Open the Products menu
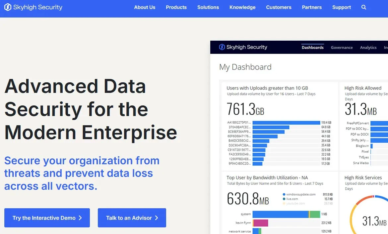Viewport: 388px width, 234px height. (176, 7)
